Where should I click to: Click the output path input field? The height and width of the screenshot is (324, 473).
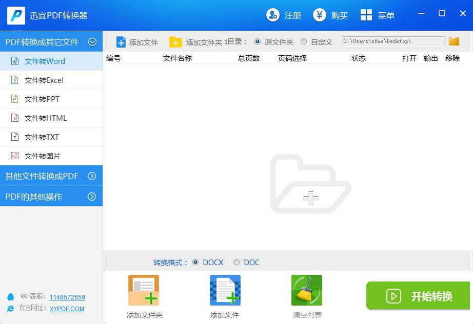click(393, 41)
